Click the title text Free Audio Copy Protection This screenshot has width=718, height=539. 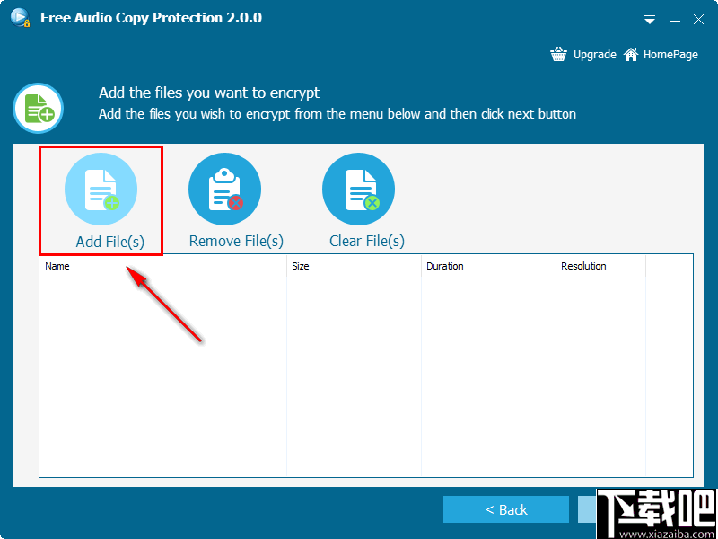pyautogui.click(x=150, y=17)
